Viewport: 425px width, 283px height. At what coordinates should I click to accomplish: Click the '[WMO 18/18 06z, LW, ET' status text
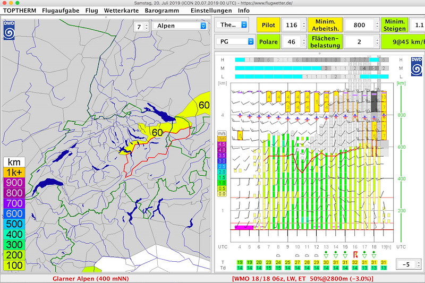(269, 279)
